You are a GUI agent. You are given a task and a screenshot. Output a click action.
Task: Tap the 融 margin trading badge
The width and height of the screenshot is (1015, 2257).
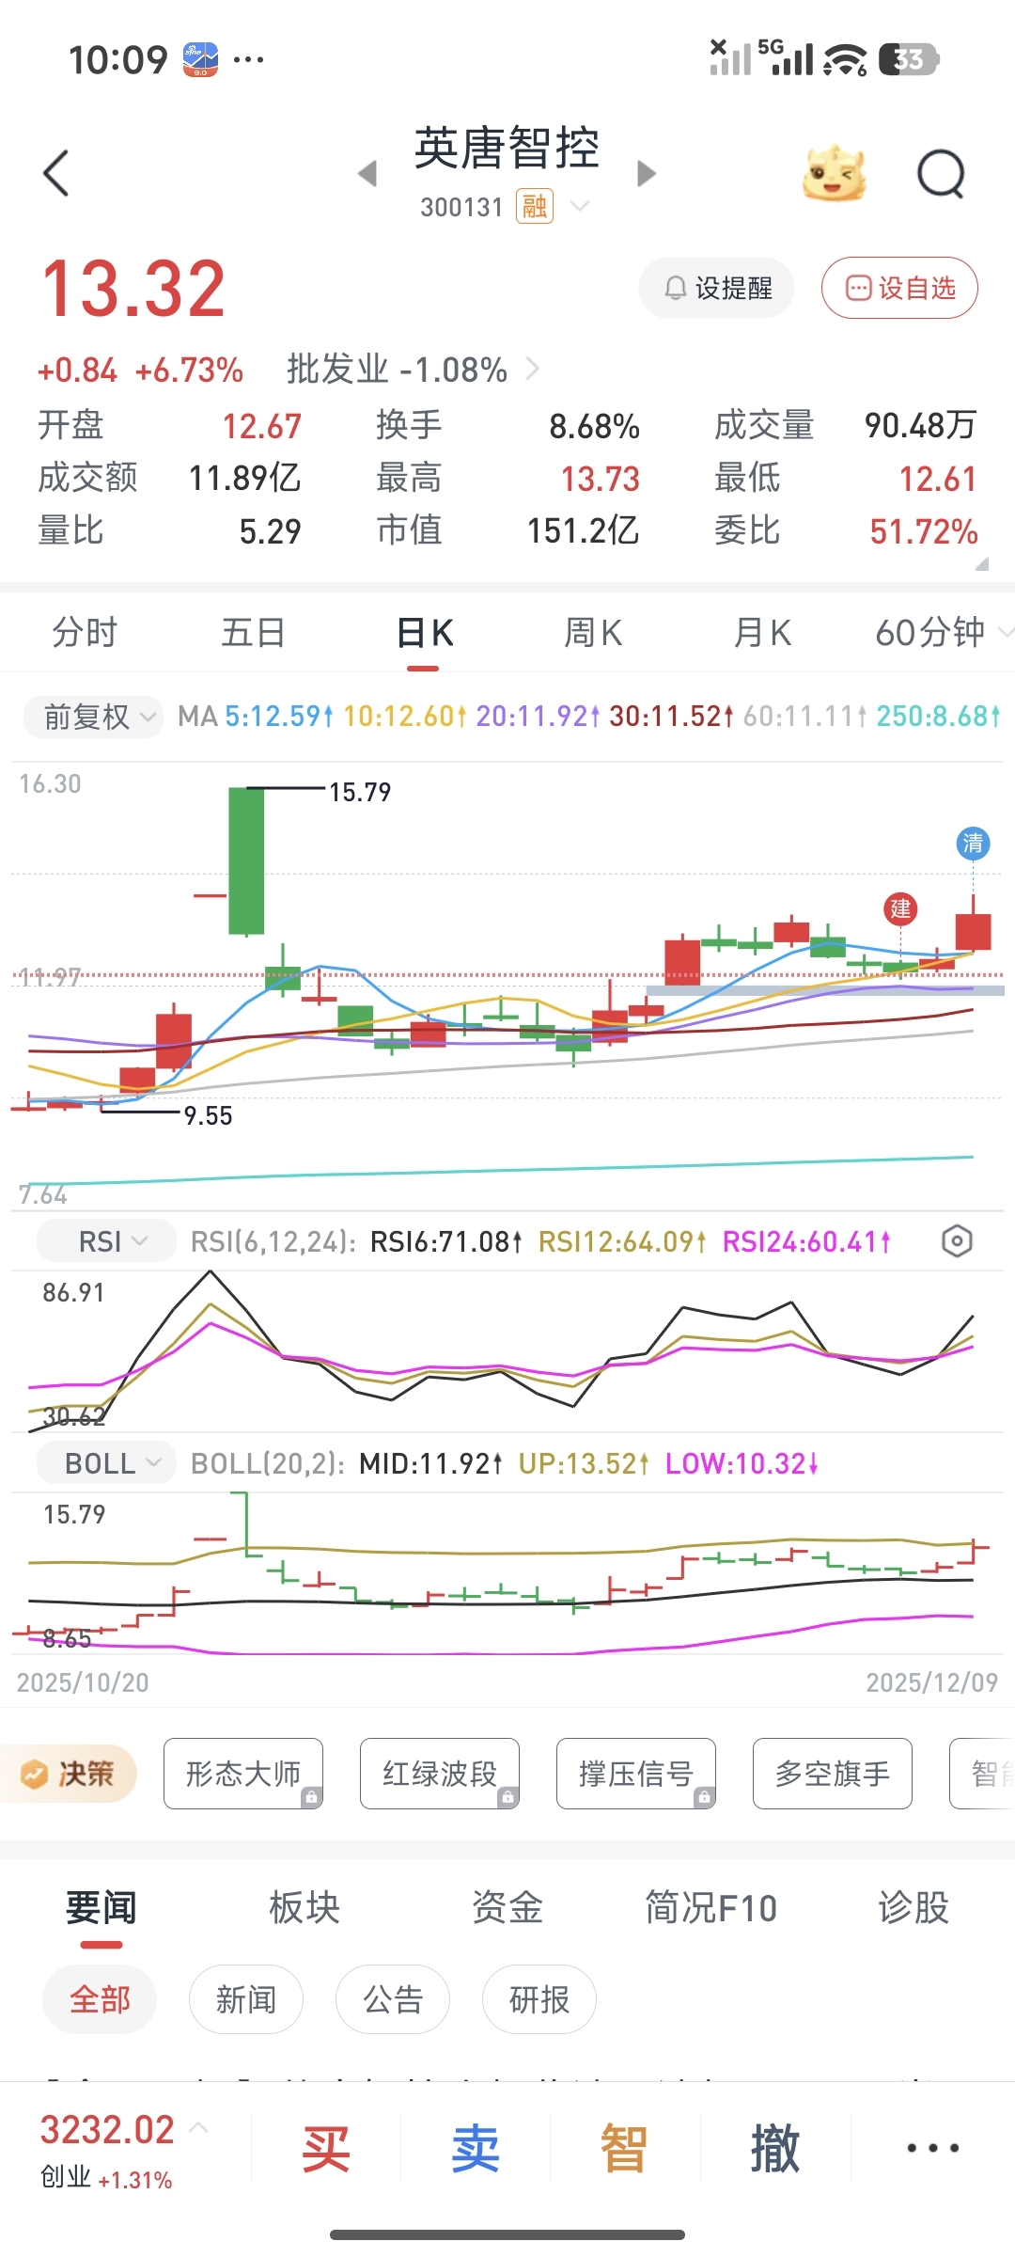click(x=534, y=206)
